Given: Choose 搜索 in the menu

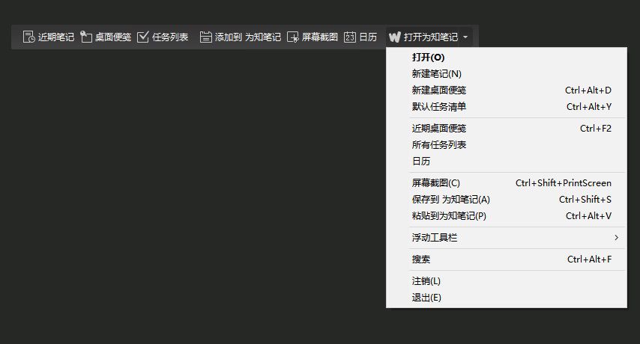Looking at the screenshot, I should [x=506, y=259].
